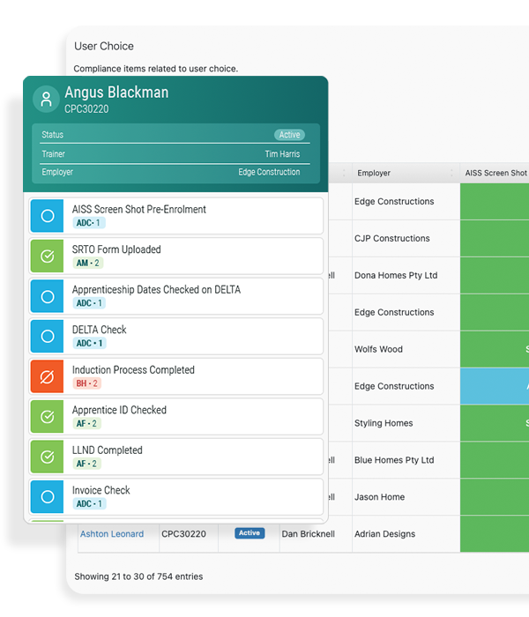Select the Apprentice ID Checked list entry
The image size is (529, 617).
pyautogui.click(x=176, y=416)
